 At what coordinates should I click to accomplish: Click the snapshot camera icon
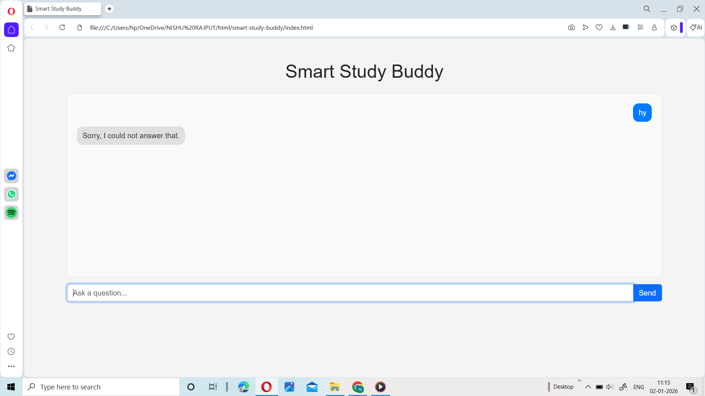tap(571, 27)
